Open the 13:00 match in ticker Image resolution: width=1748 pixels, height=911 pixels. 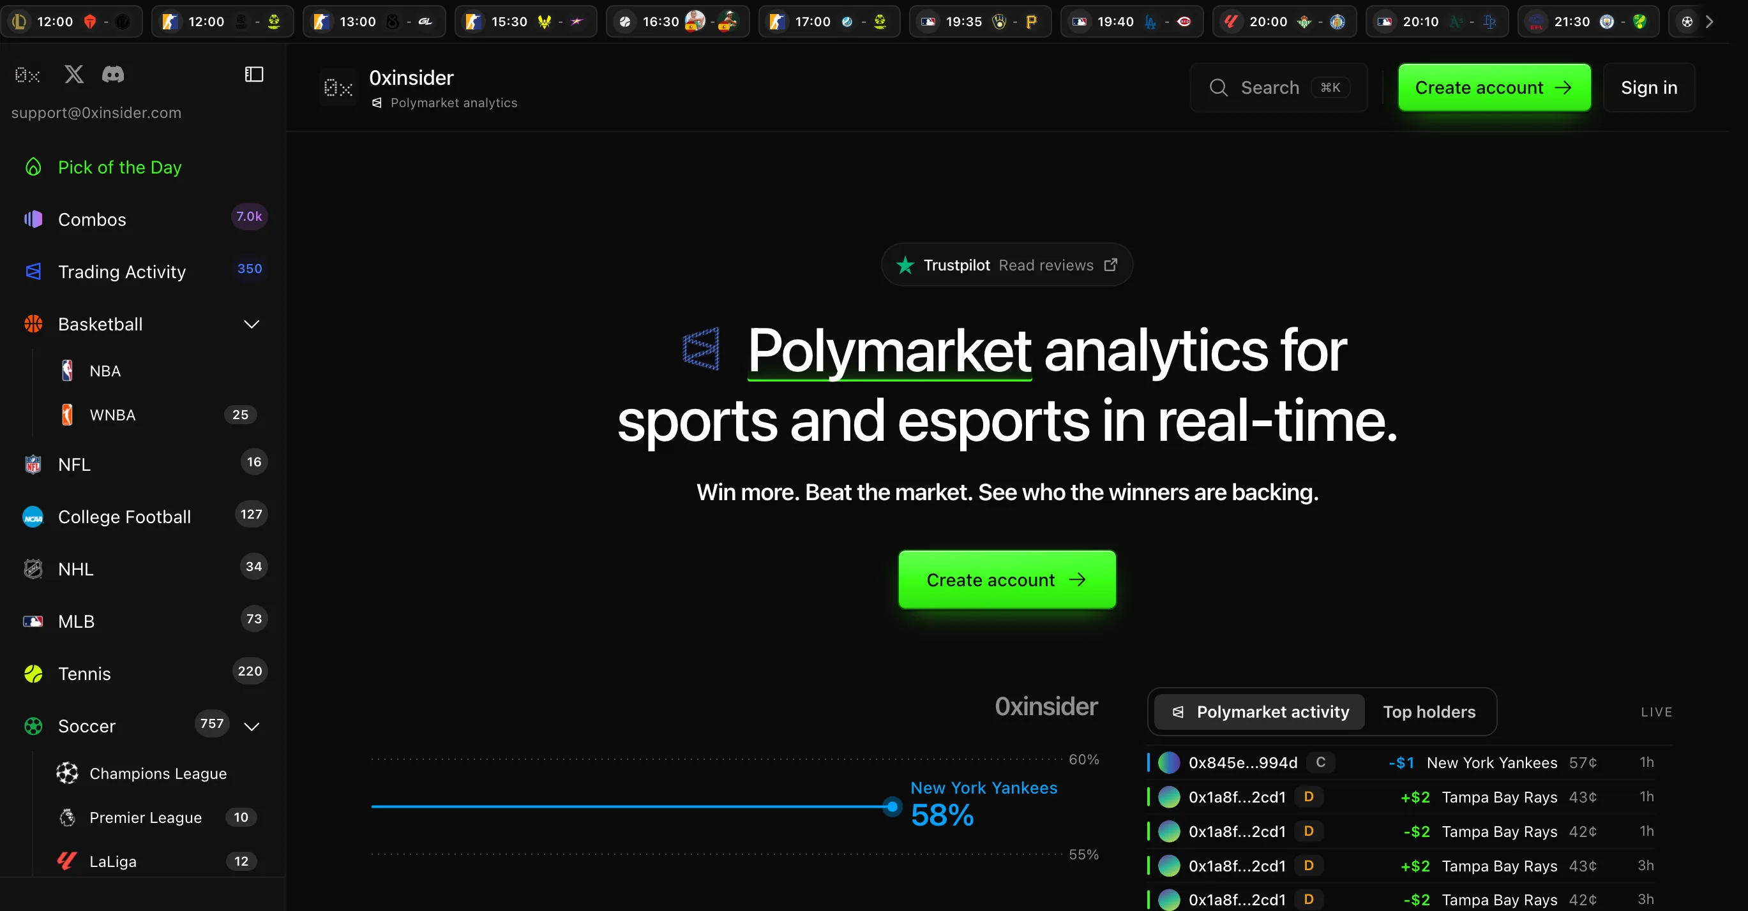(375, 22)
